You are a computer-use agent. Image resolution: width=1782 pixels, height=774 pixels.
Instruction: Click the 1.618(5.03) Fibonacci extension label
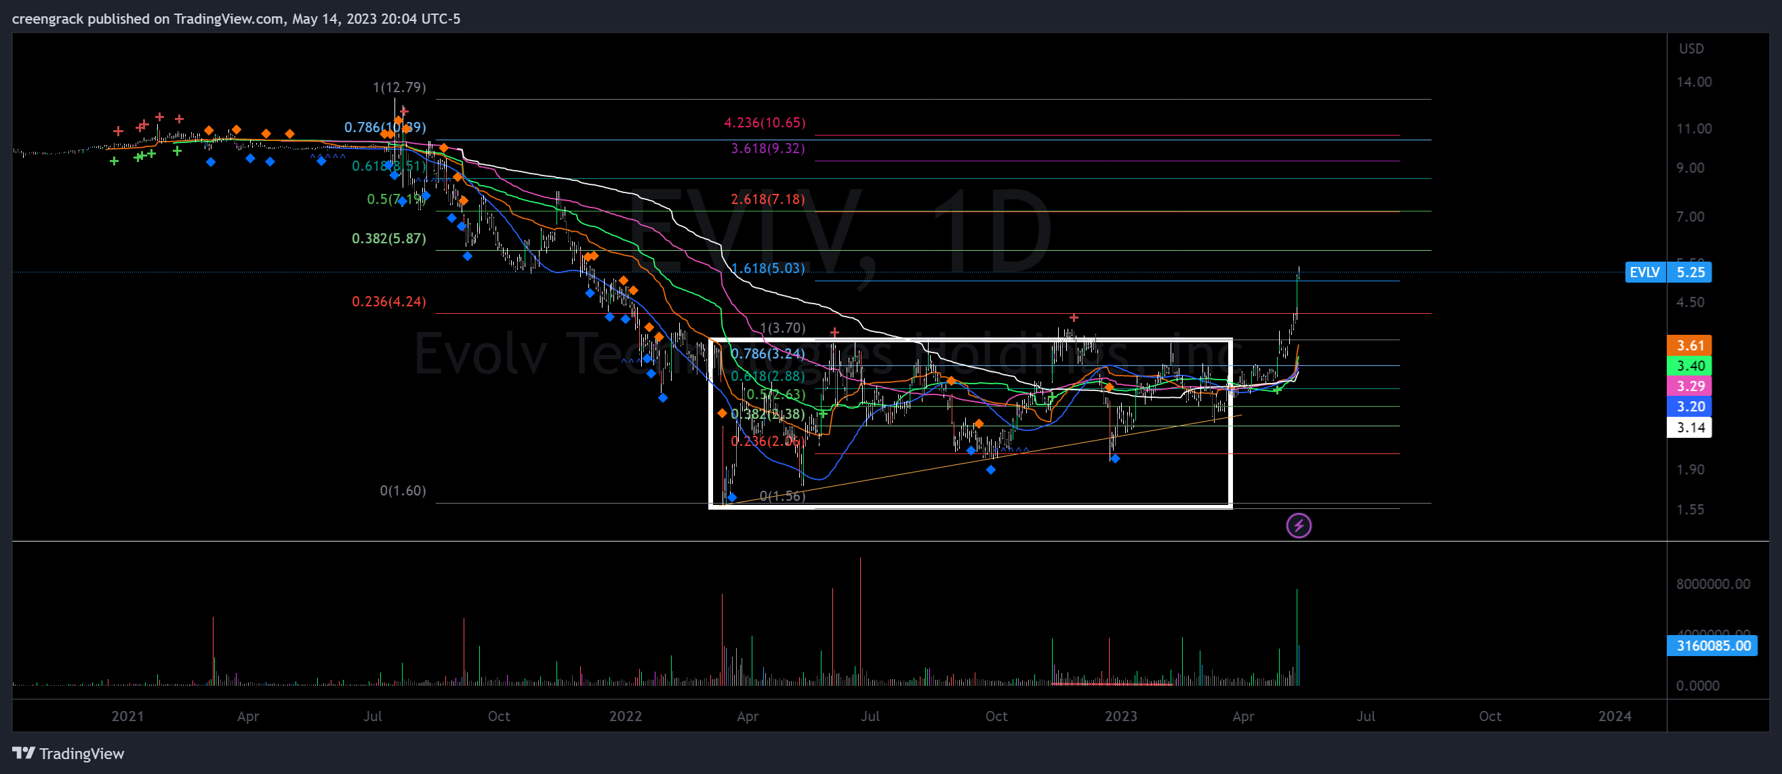768,268
